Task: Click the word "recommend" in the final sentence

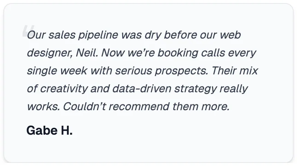Action: point(139,107)
